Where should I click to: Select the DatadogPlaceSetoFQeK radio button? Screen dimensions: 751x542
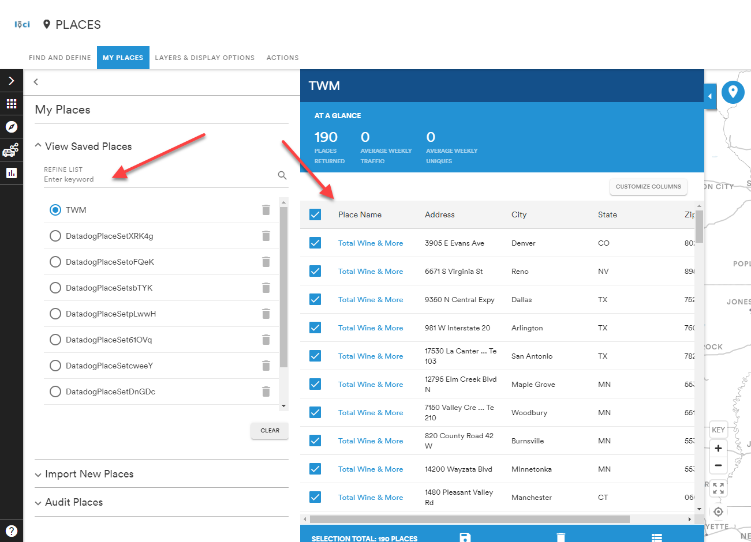(x=55, y=262)
